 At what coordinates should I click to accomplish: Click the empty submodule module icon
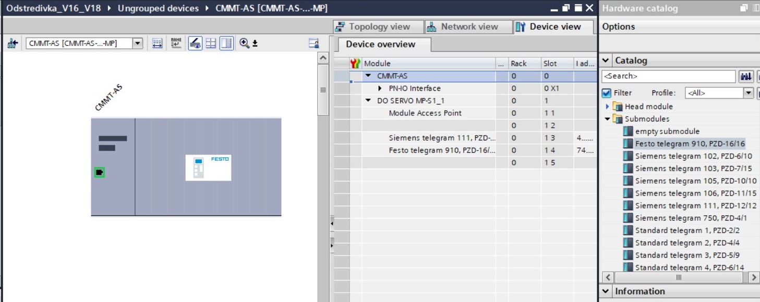[628, 131]
